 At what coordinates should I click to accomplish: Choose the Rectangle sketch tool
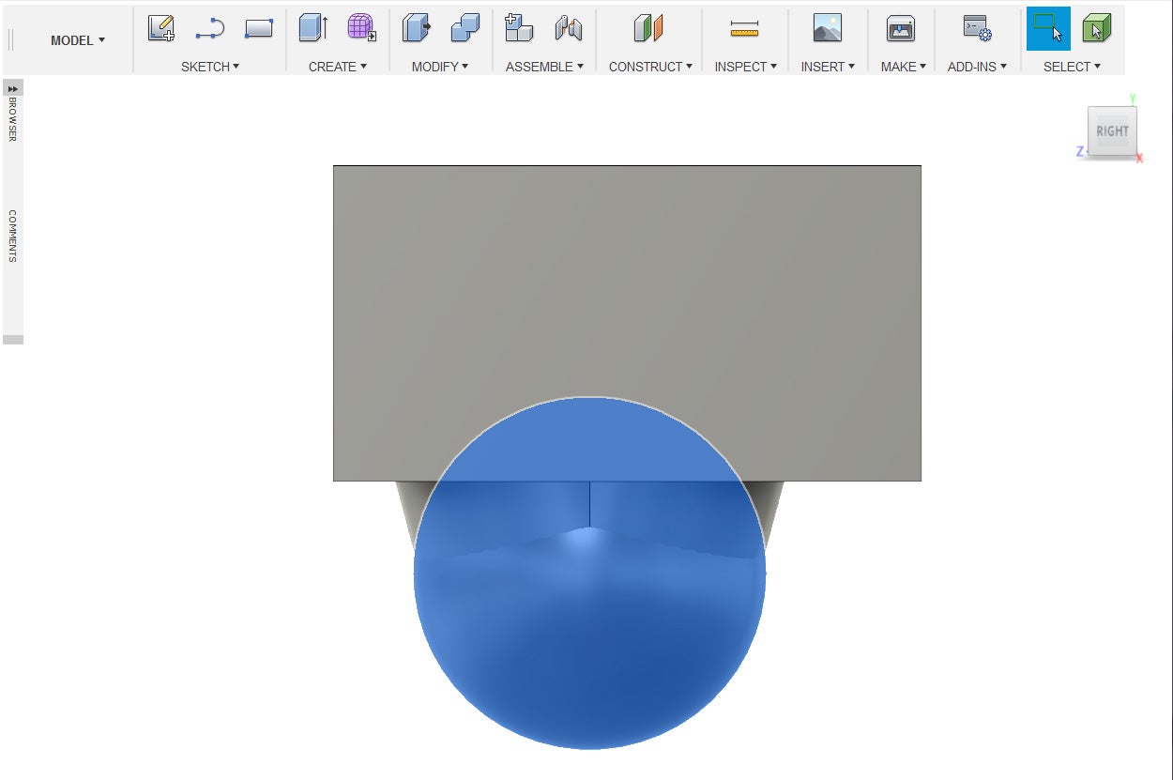point(258,29)
